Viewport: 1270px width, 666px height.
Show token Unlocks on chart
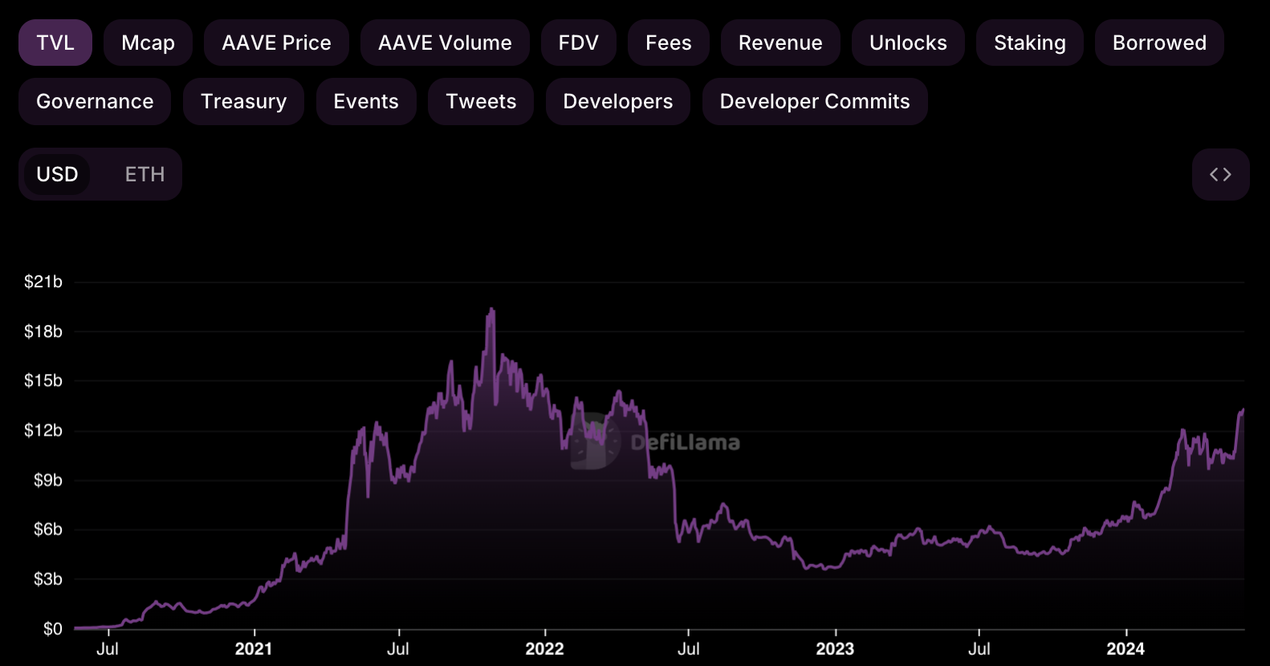[x=908, y=43]
